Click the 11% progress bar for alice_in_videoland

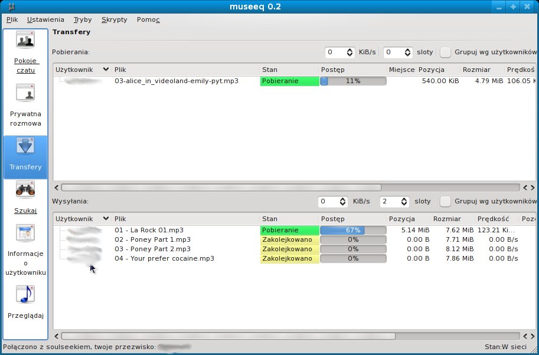click(353, 81)
